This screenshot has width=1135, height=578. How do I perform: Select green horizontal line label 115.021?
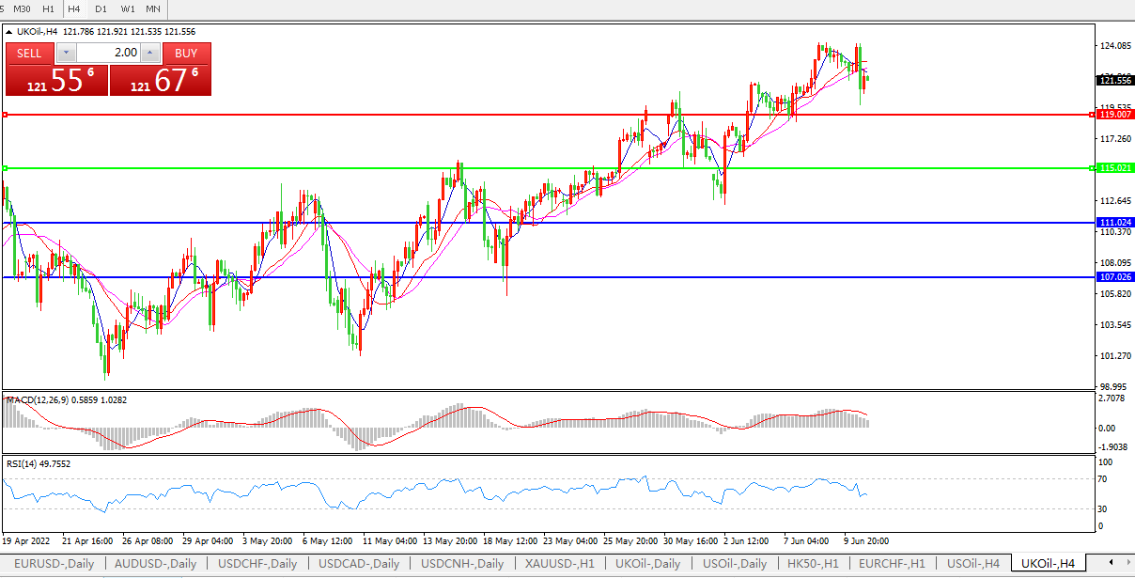point(1114,168)
